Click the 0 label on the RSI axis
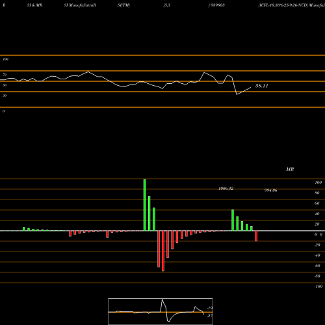The image size is (325, 325). [x=3, y=111]
